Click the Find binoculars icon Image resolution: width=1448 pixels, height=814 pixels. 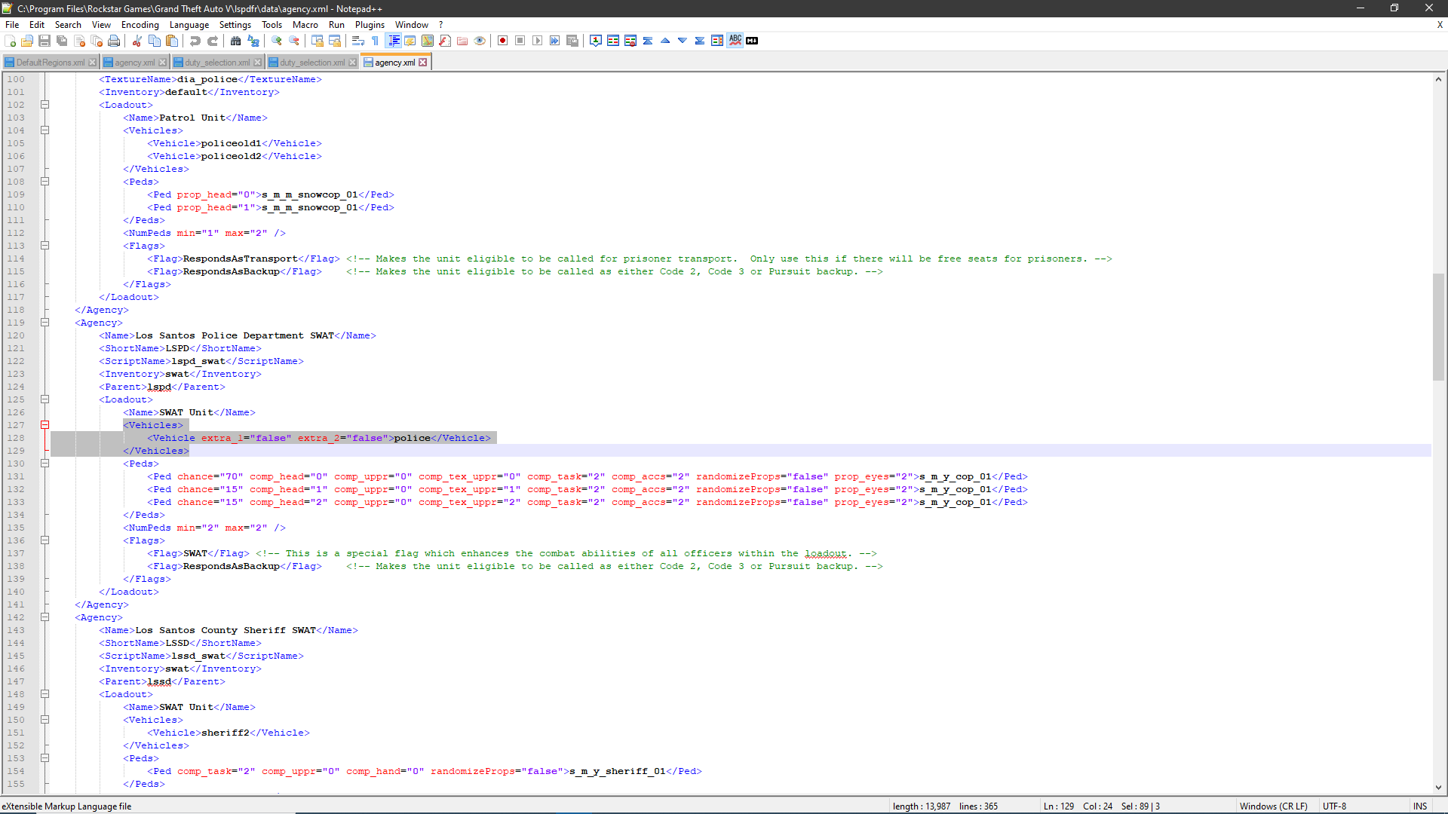tap(236, 41)
